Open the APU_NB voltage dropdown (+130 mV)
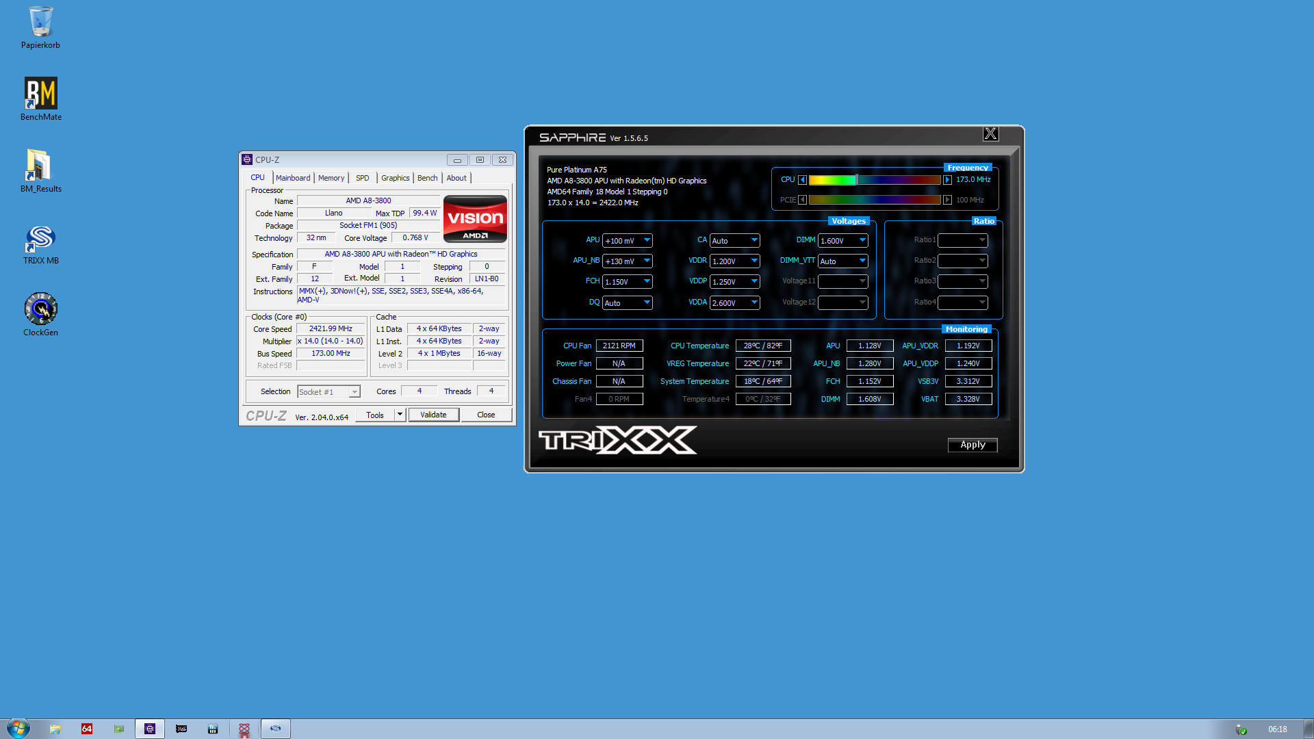Viewport: 1314px width, 739px height. point(628,261)
